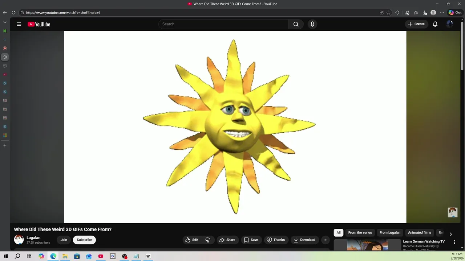The image size is (465, 261).
Task: Open the split screen apps icon in address bar
Action: (381, 13)
